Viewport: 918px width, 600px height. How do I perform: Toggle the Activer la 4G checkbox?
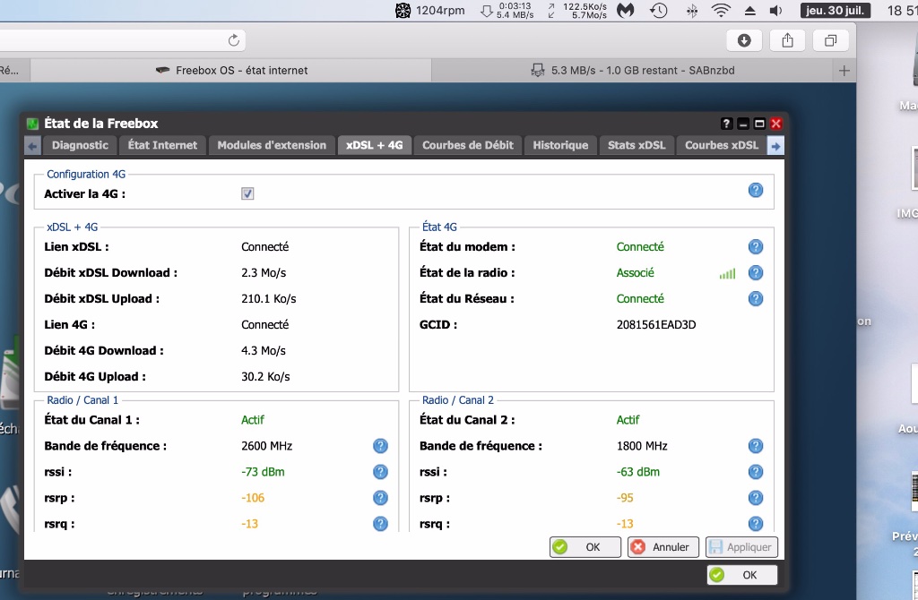(x=247, y=193)
